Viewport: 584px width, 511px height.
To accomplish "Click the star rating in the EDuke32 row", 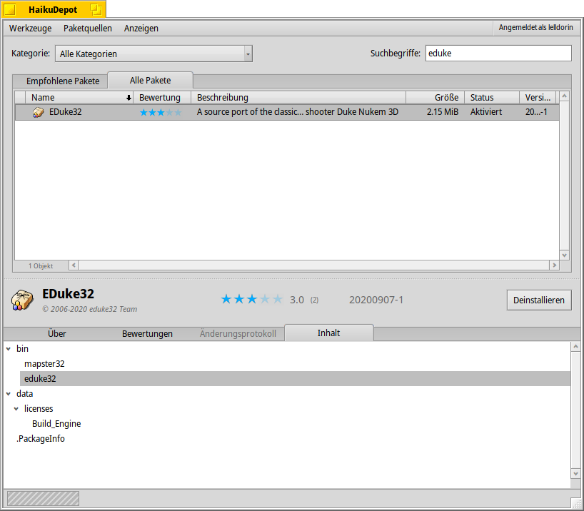I will 160,112.
